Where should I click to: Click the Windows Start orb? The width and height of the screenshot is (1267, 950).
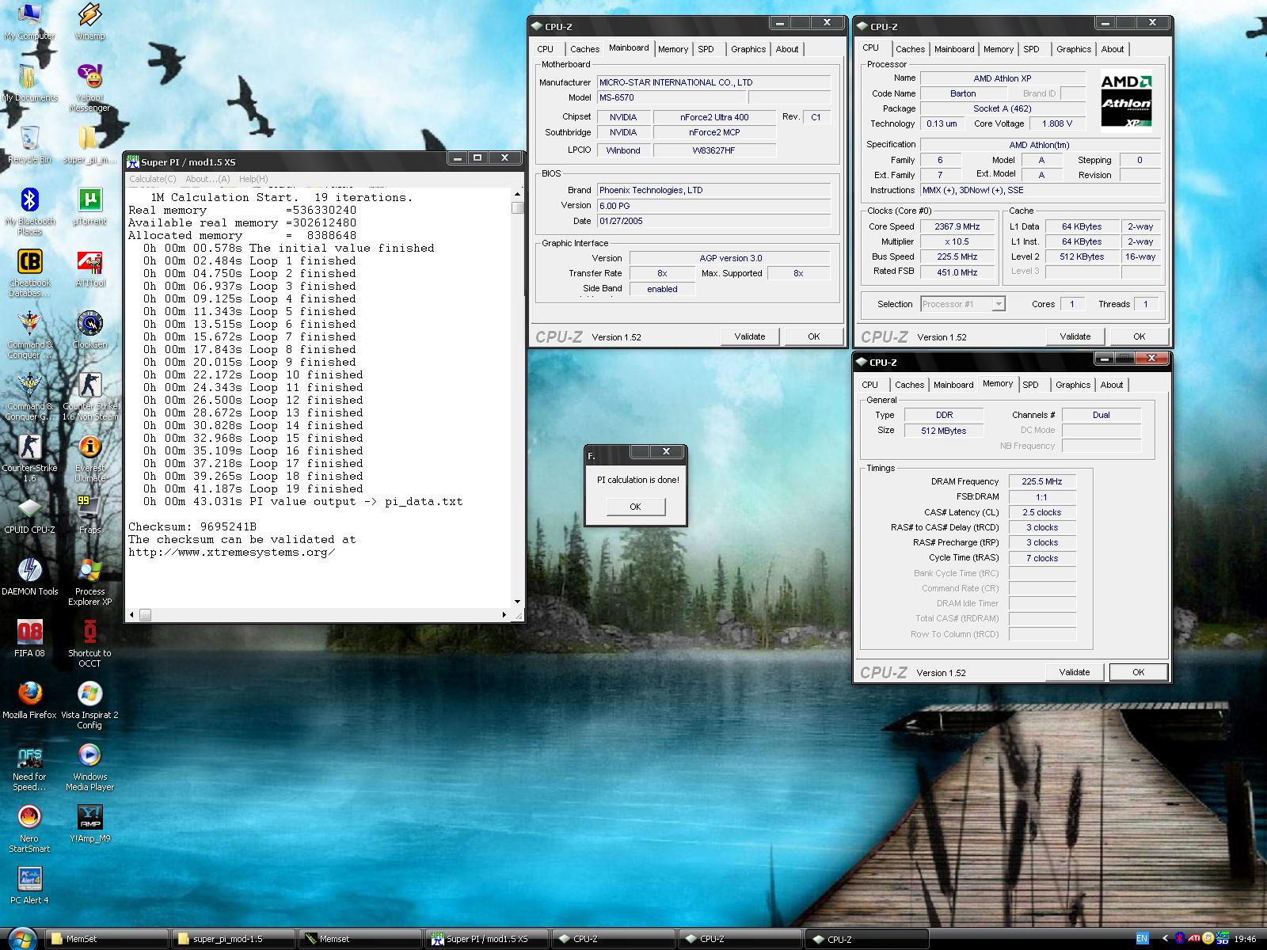(22, 939)
